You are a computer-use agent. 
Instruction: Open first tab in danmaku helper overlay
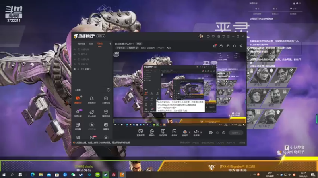pos(257,14)
